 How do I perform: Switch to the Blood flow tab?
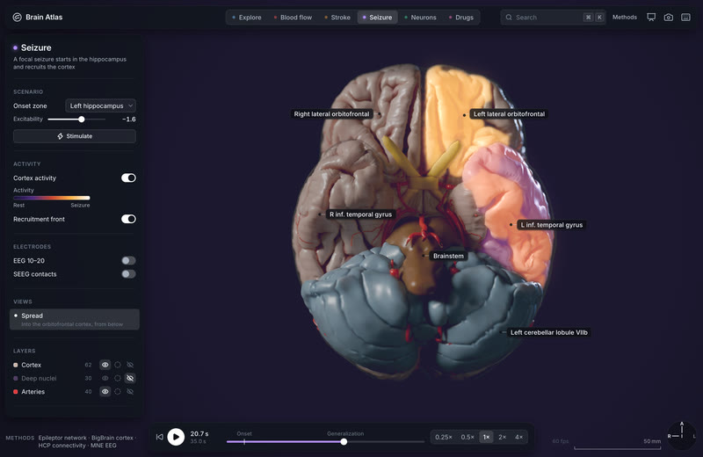click(293, 18)
